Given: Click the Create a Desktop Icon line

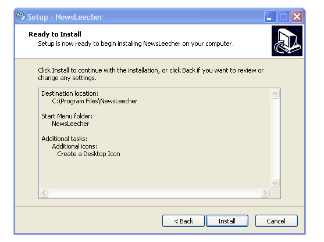Looking at the screenshot, I should [88, 154].
